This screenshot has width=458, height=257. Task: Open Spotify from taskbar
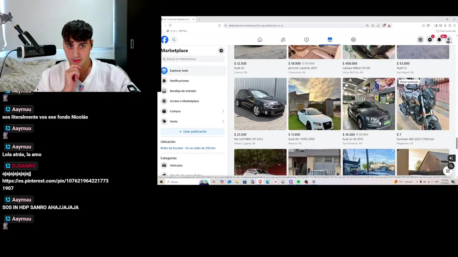(298, 182)
